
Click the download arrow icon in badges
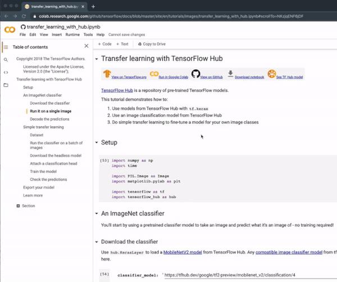(230, 74)
